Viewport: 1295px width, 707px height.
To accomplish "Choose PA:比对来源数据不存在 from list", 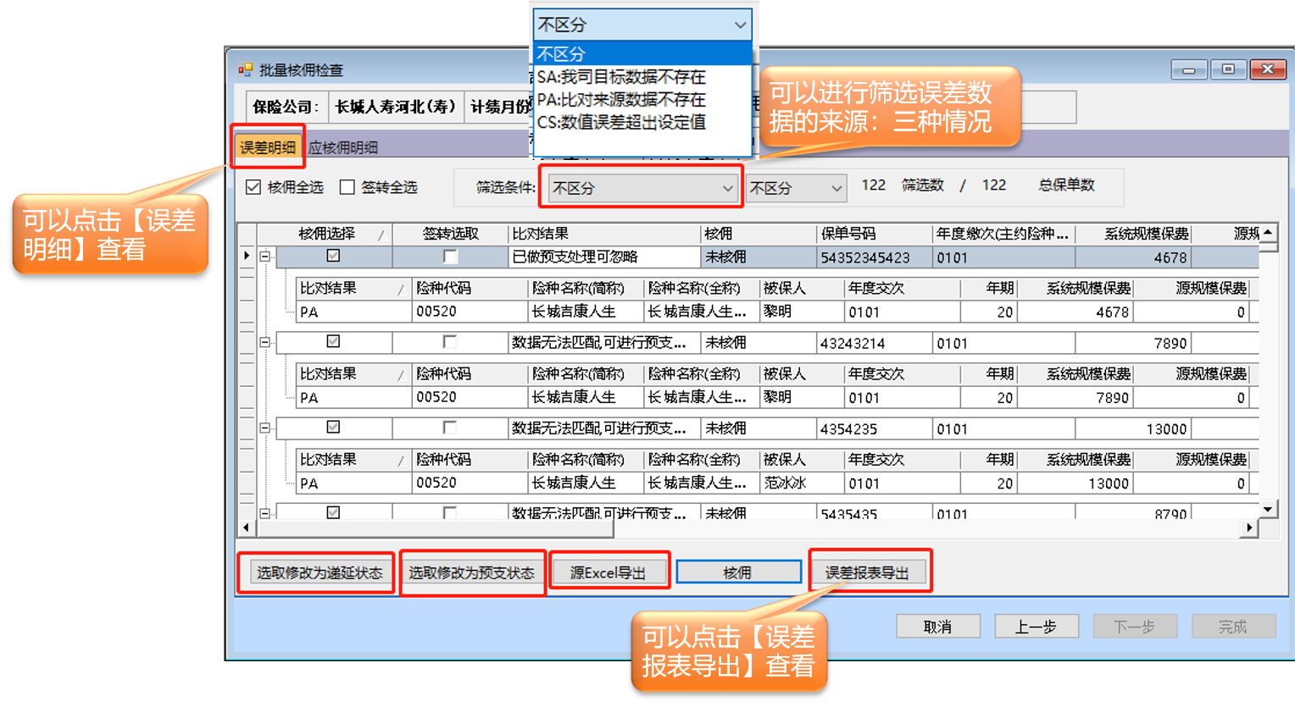I will 621,100.
